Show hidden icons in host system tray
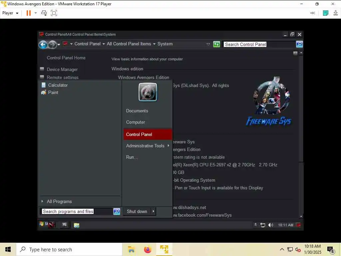 pos(282,249)
